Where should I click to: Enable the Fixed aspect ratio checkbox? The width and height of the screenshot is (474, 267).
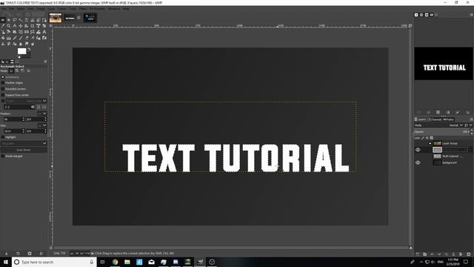point(3,101)
